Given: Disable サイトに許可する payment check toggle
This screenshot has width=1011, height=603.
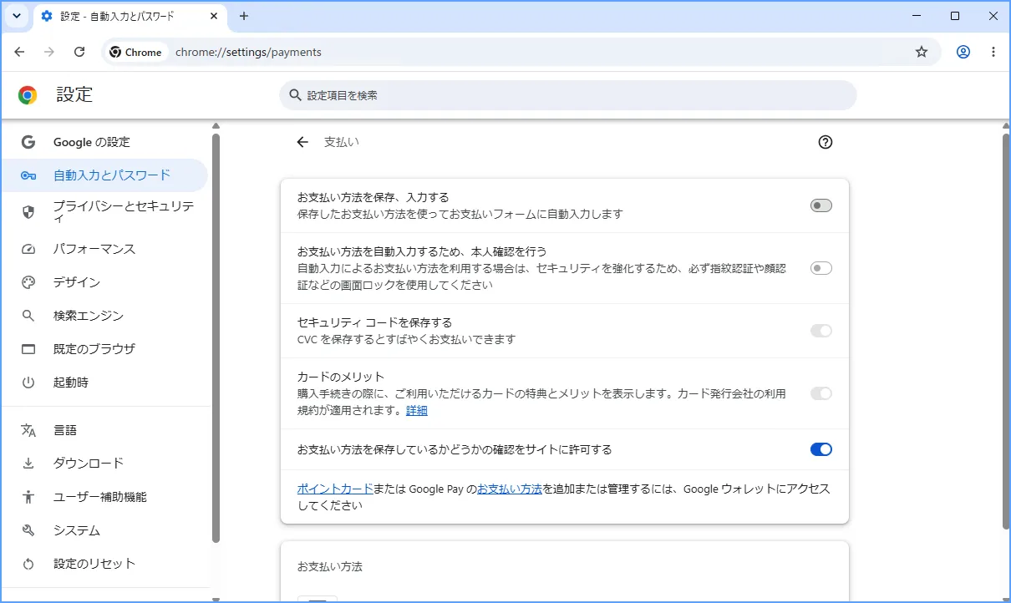Looking at the screenshot, I should pos(821,449).
